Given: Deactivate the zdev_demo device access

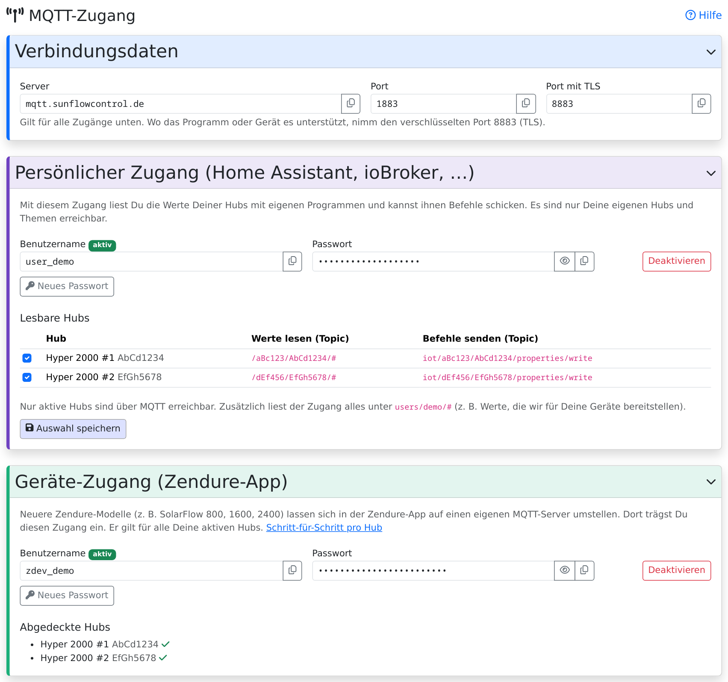Looking at the screenshot, I should click(677, 570).
